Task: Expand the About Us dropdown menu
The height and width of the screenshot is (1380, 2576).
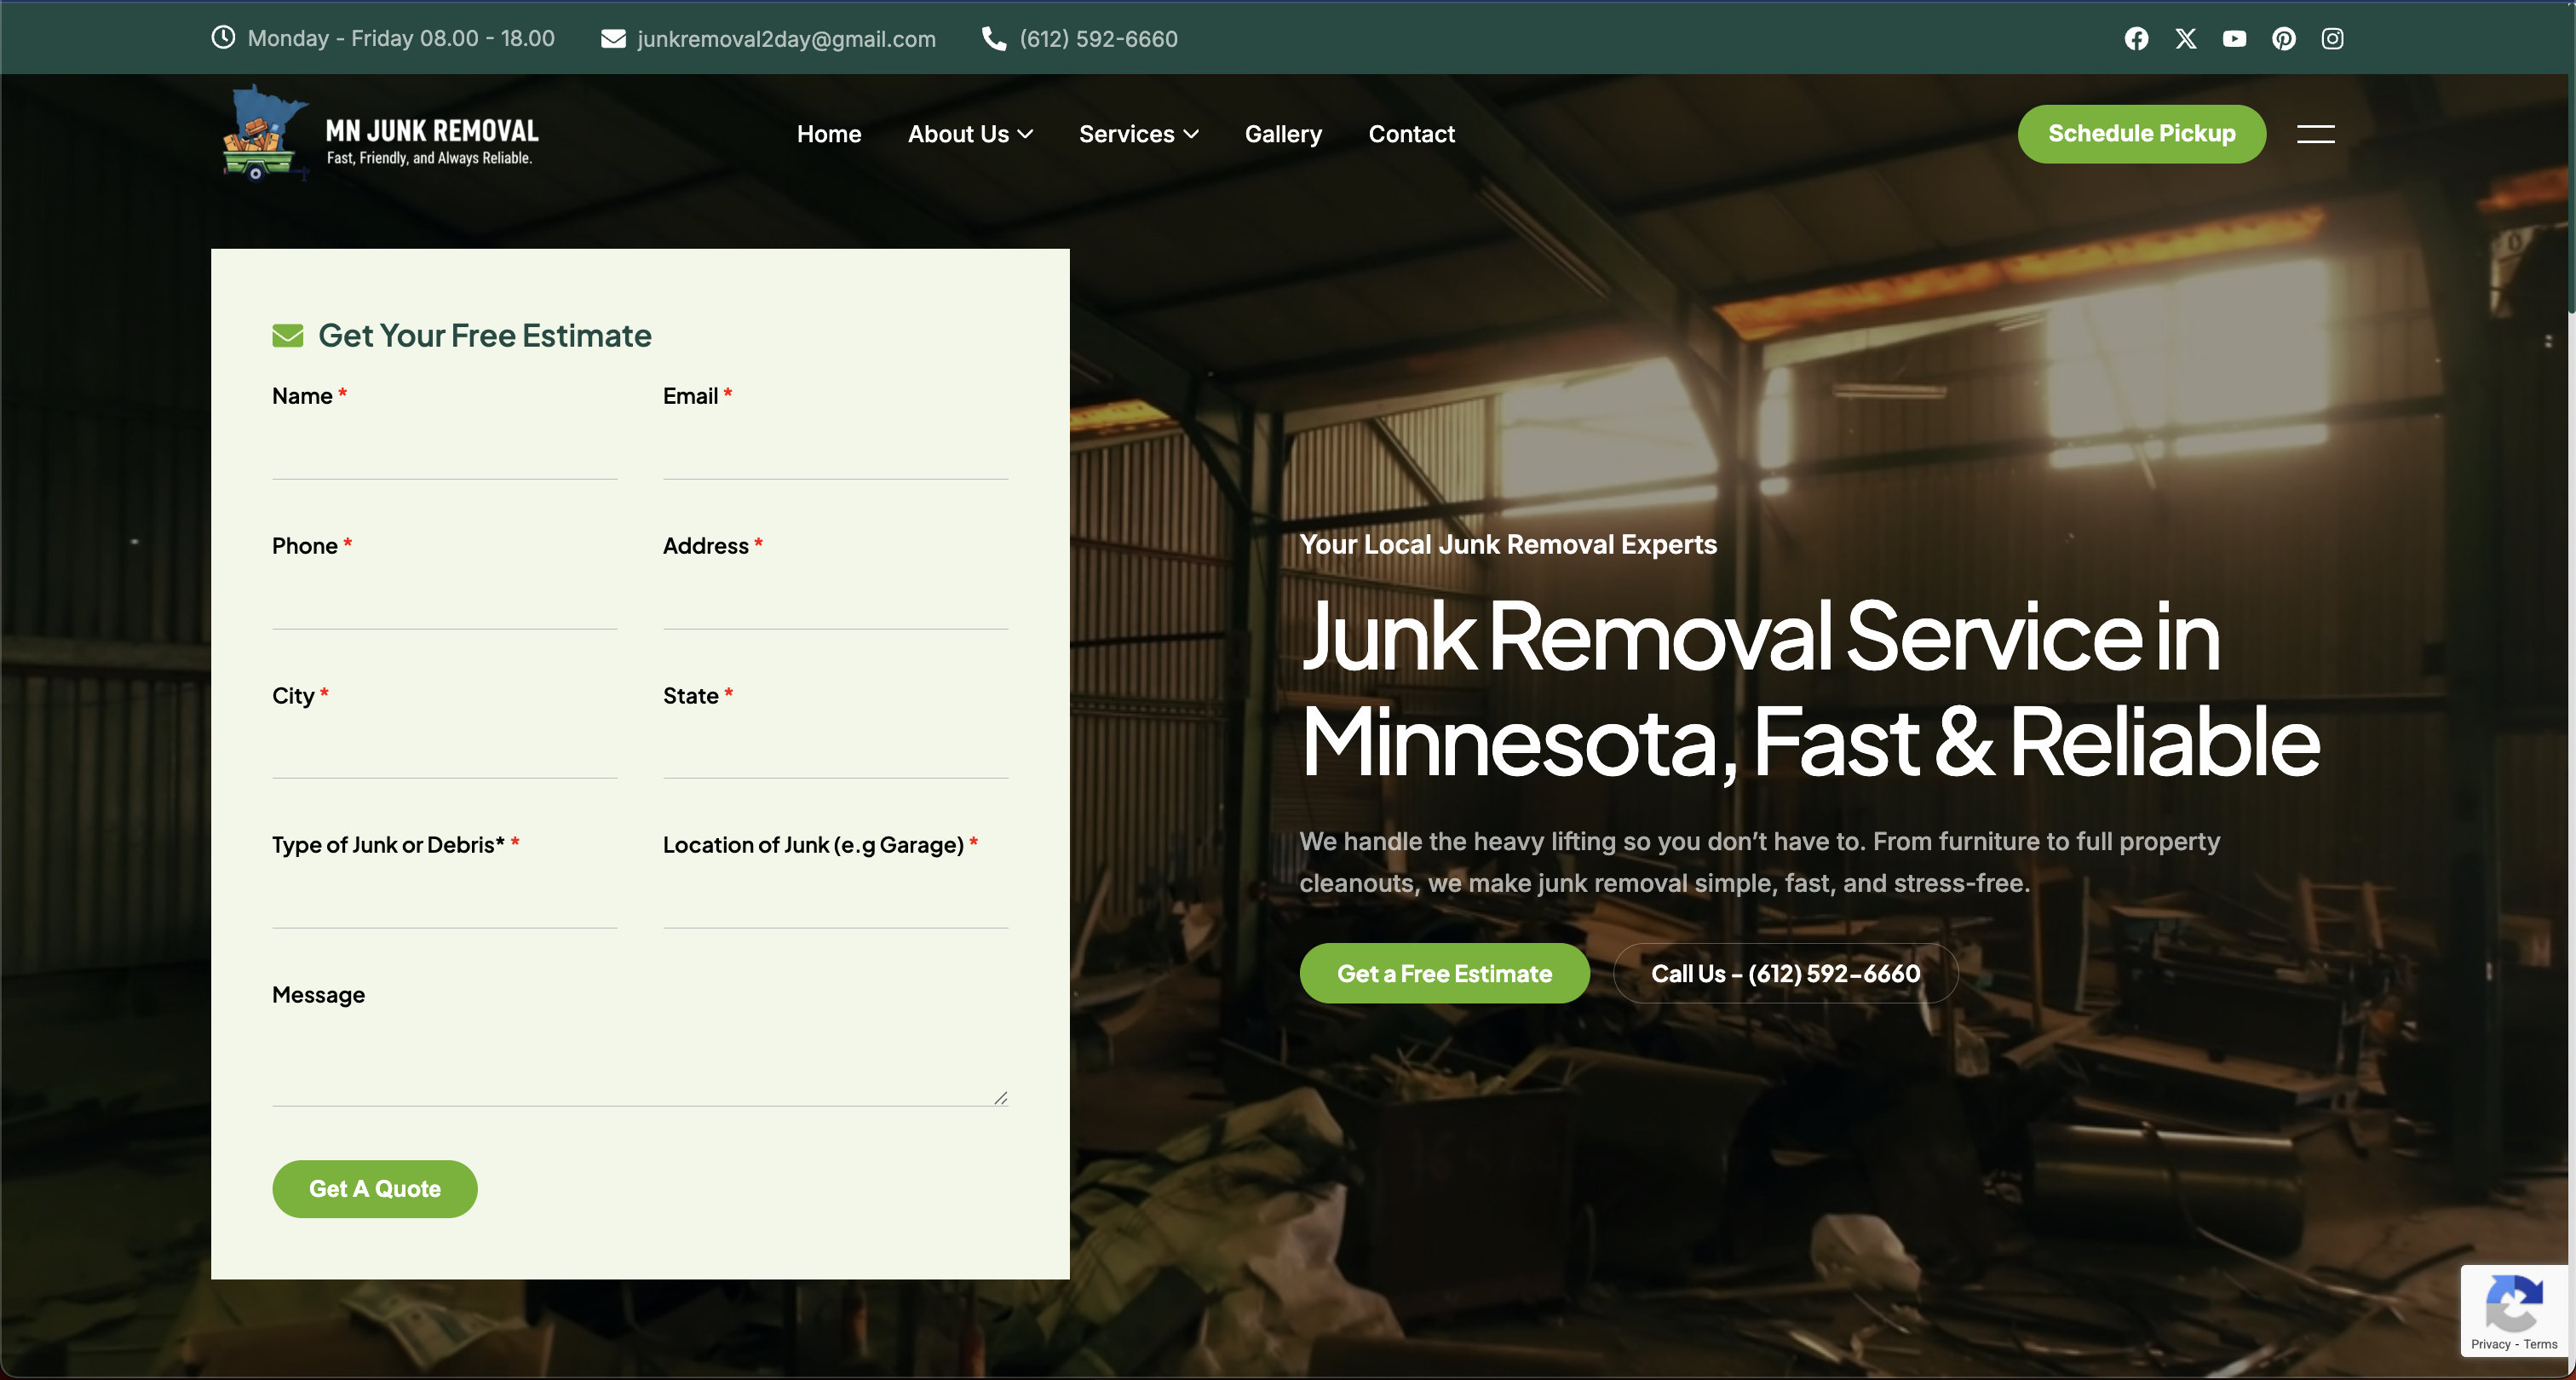Action: click(x=969, y=134)
